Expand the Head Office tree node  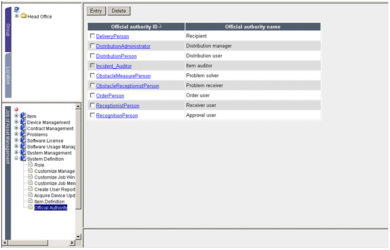point(17,16)
